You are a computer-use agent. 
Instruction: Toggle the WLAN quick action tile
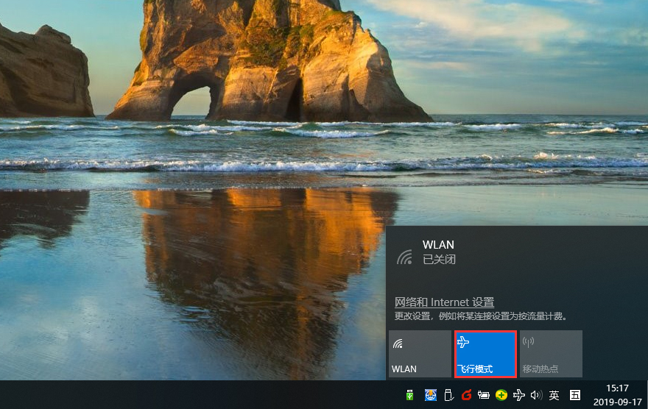420,354
